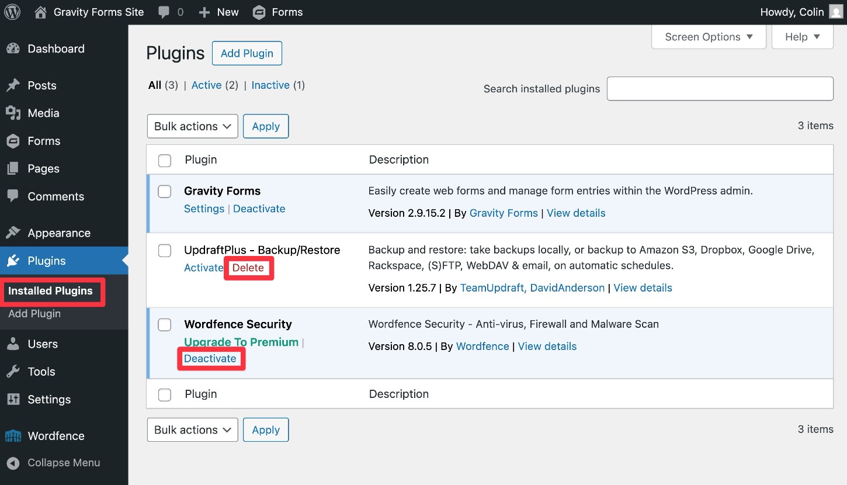Show All plugins filter
847x485 pixels.
point(155,85)
